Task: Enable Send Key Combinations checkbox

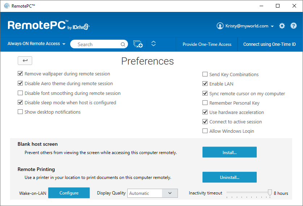Action: [x=205, y=74]
